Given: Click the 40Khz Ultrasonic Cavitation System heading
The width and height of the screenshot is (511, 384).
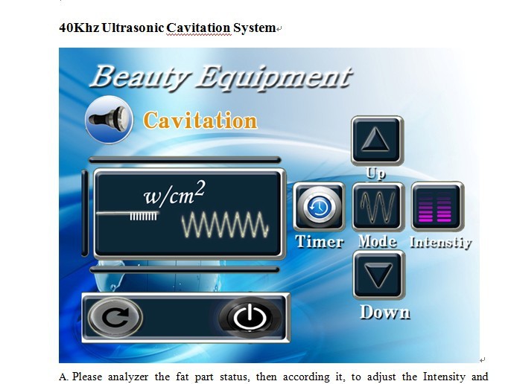Looking at the screenshot, I should [168, 28].
